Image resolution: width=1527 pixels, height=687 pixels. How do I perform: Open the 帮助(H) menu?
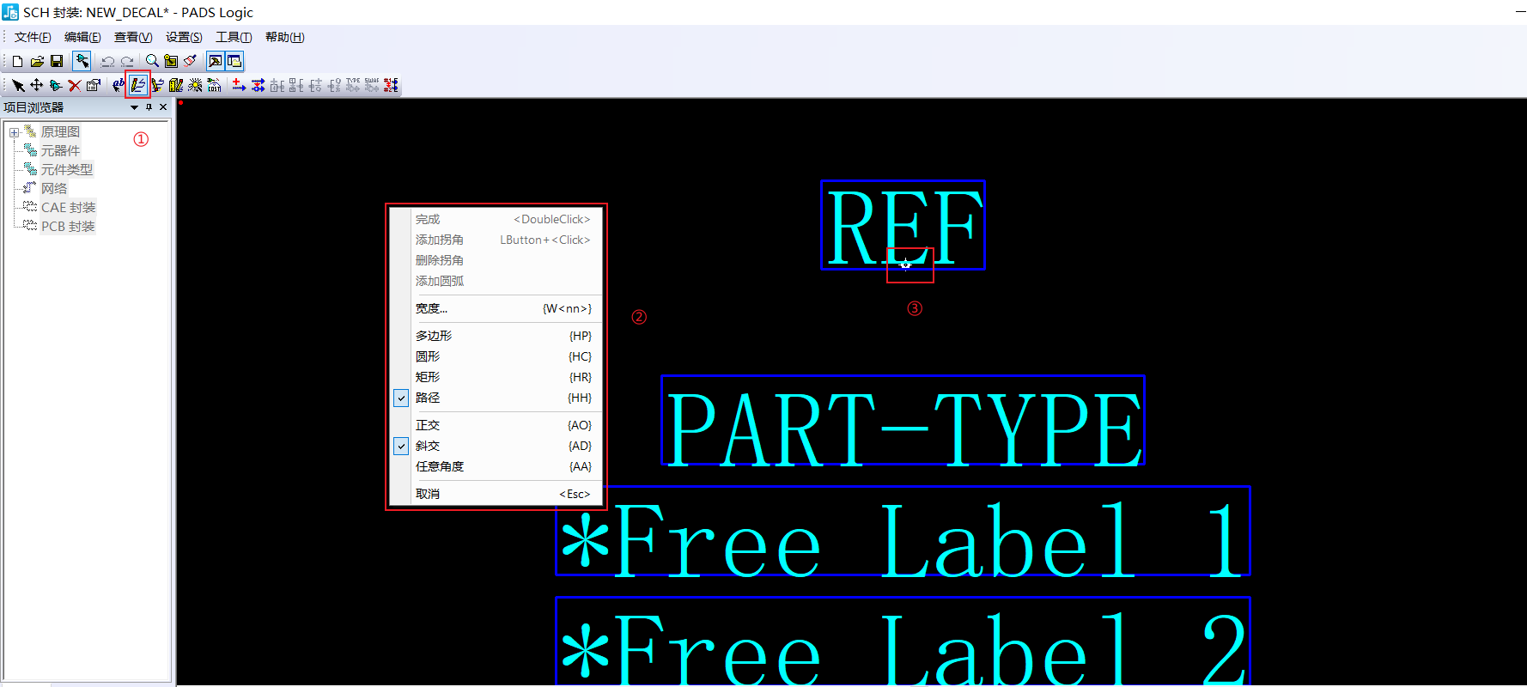(284, 37)
